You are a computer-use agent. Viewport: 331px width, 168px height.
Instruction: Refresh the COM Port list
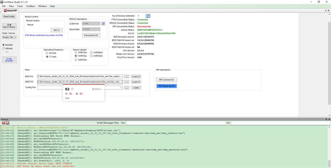pos(103,24)
